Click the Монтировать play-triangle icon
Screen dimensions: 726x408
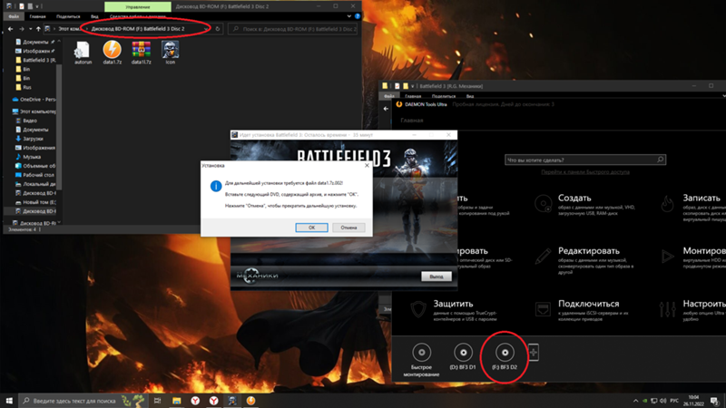pyautogui.click(x=667, y=256)
